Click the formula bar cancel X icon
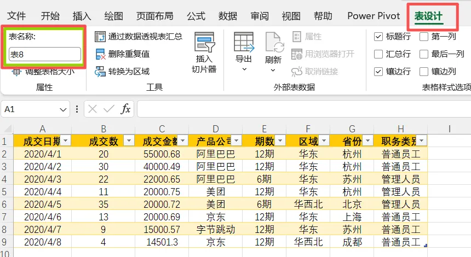The height and width of the screenshot is (257, 471). click(93, 109)
